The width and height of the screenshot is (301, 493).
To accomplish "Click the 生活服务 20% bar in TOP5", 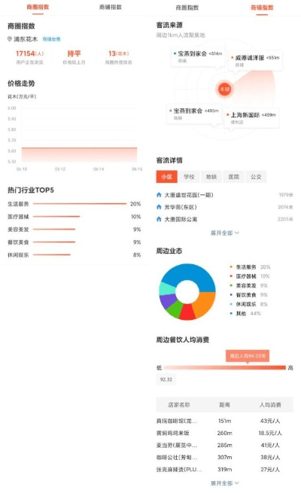I will click(x=80, y=204).
